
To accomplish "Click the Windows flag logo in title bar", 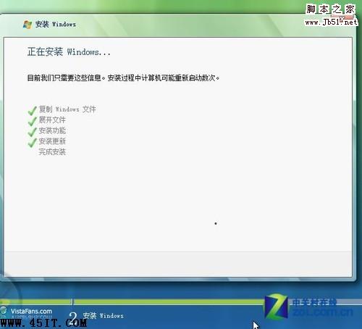I will pyautogui.click(x=28, y=25).
